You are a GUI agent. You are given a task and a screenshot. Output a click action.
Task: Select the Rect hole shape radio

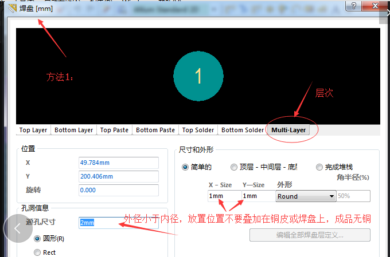[38, 252]
